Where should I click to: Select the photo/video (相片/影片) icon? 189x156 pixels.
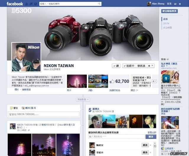click(x=23, y=108)
